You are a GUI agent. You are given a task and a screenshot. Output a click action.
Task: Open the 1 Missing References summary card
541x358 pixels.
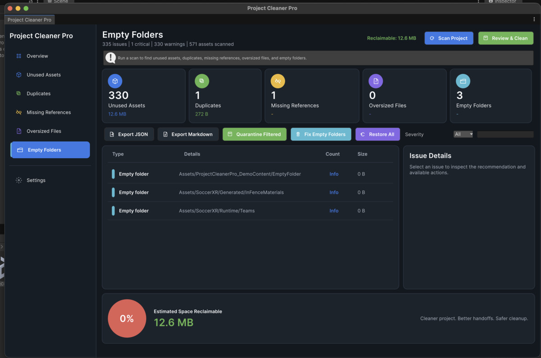pyautogui.click(x=312, y=96)
